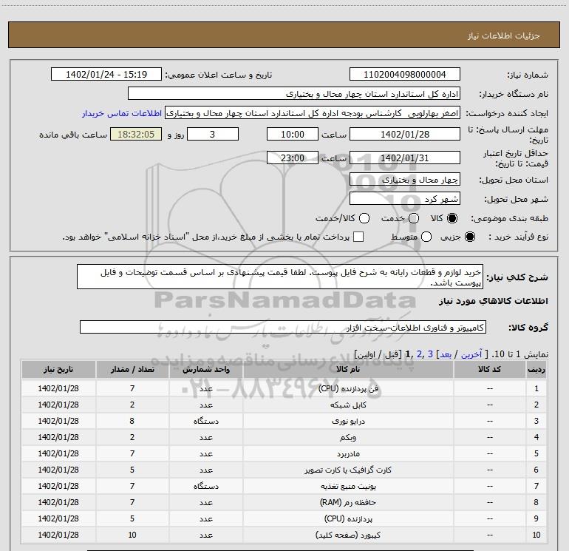Viewport: 569px width, 551px height.
Task: Select row مادربرد
Action: point(284,453)
